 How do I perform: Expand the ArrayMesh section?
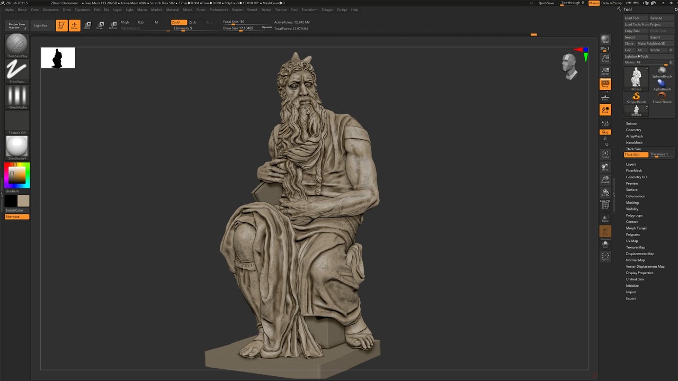[x=634, y=136]
